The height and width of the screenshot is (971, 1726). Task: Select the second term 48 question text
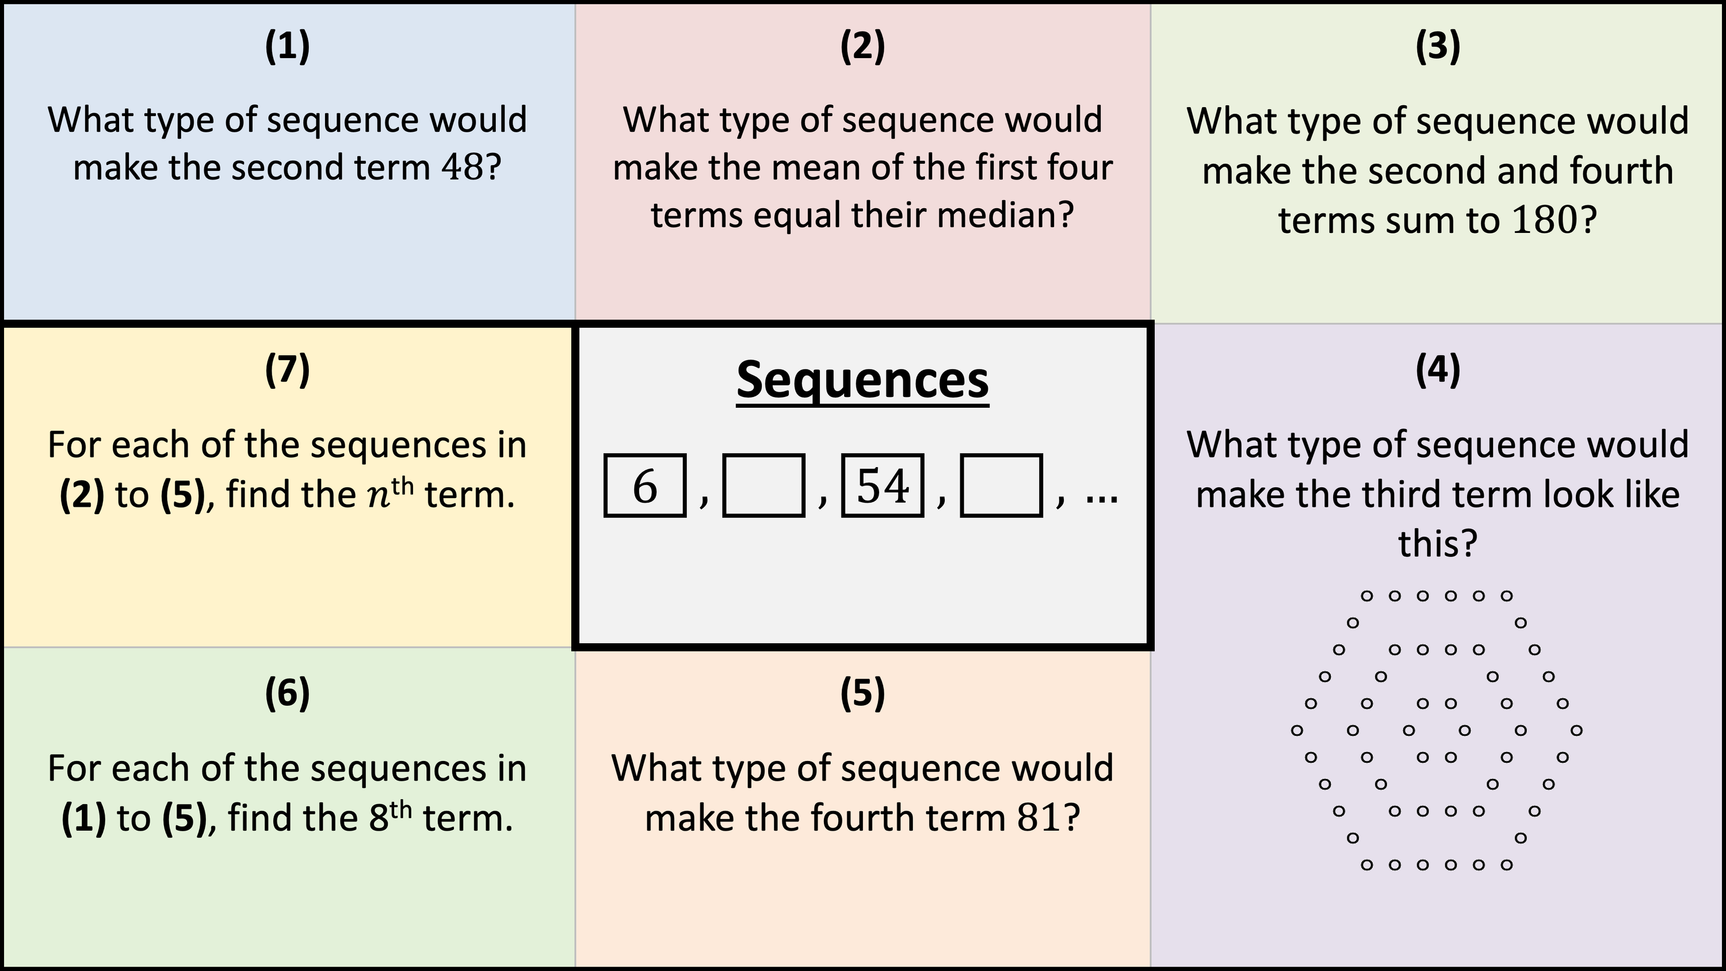[x=288, y=143]
